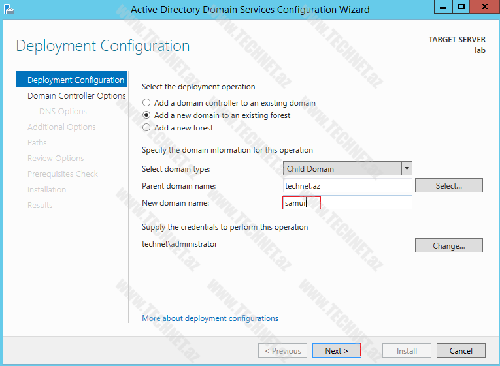Switch to Domain Controller Options step
The height and width of the screenshot is (366, 500).
click(76, 96)
